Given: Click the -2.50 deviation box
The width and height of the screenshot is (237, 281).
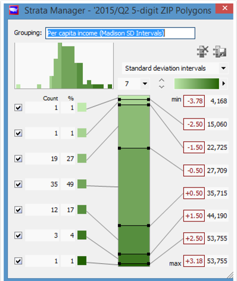Looking at the screenshot, I should pyautogui.click(x=194, y=124).
